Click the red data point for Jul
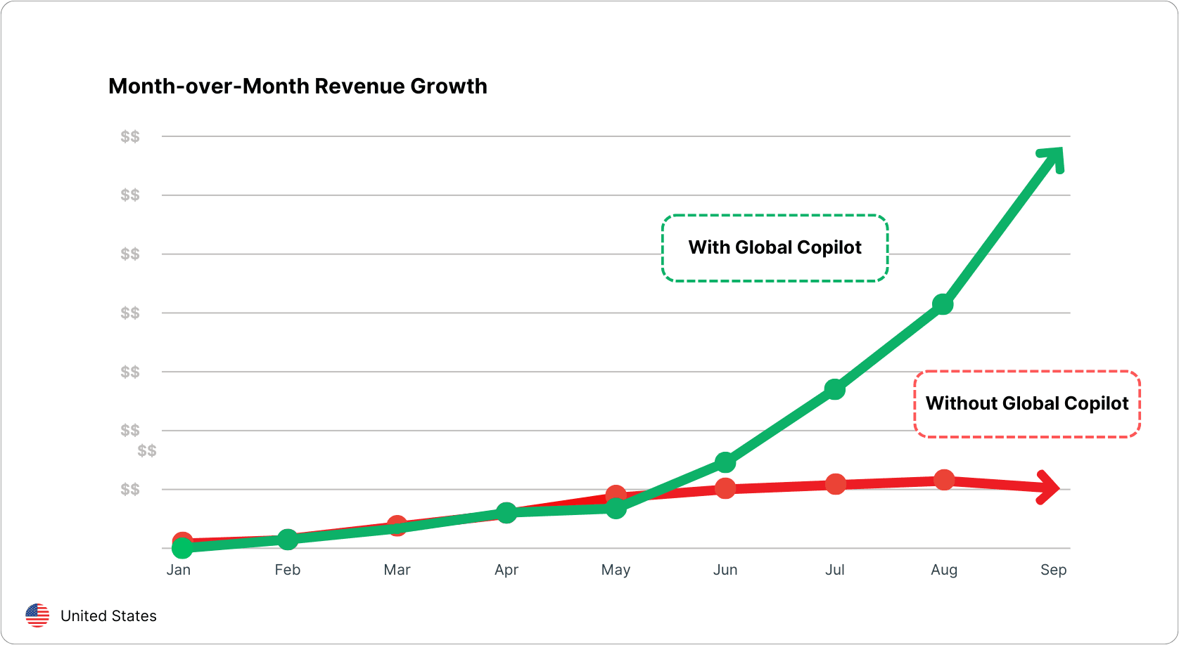Screen dimensions: 1179x645 coord(835,484)
